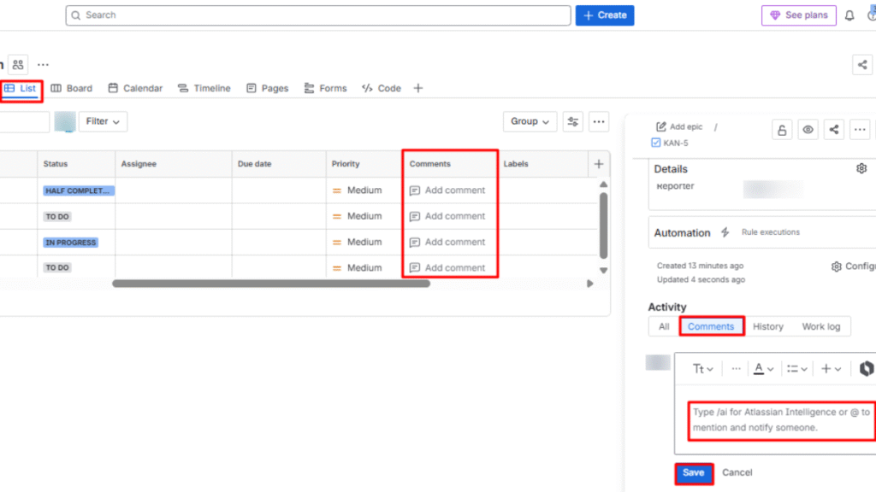This screenshot has height=492, width=876.
Task: Click the lock restriction icon
Action: pos(781,130)
